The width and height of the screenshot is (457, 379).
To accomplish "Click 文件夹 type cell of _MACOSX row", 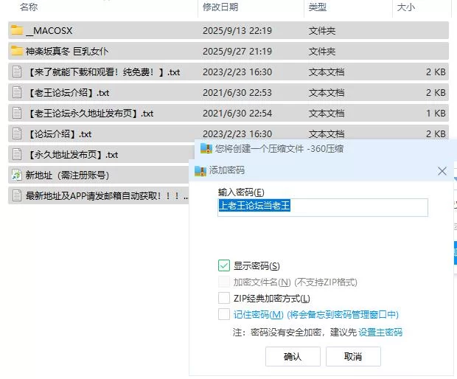I will (322, 31).
